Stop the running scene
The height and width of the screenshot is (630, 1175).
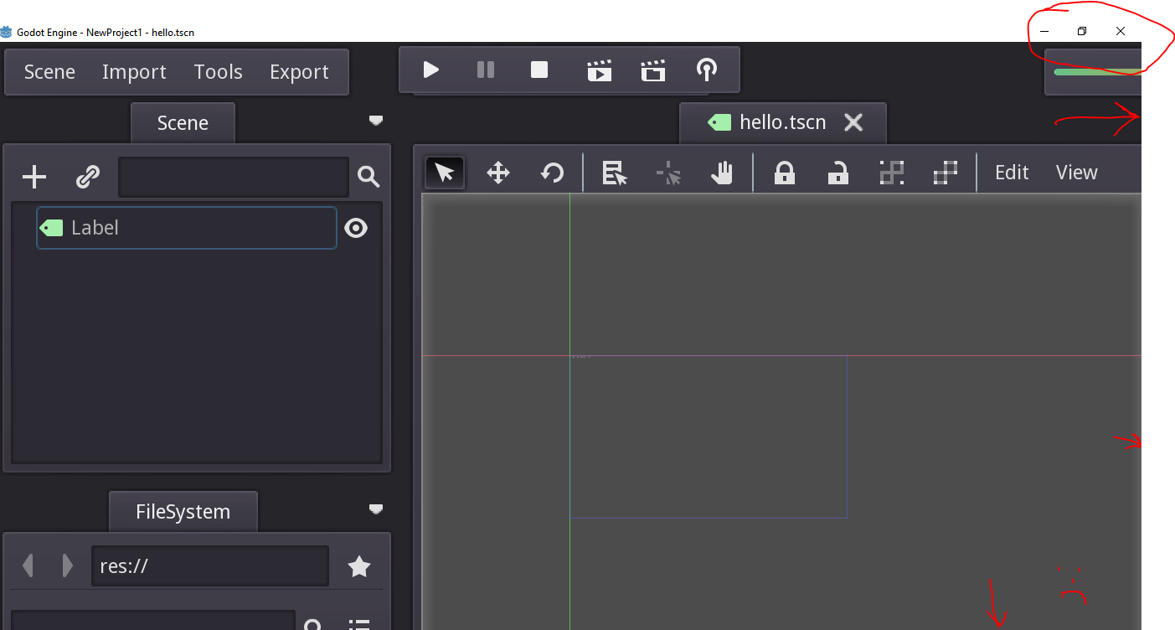pos(539,70)
